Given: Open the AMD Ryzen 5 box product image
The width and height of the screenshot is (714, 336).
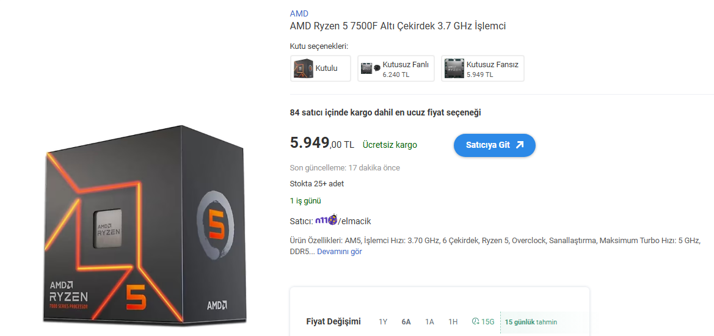Looking at the screenshot, I should (145, 224).
